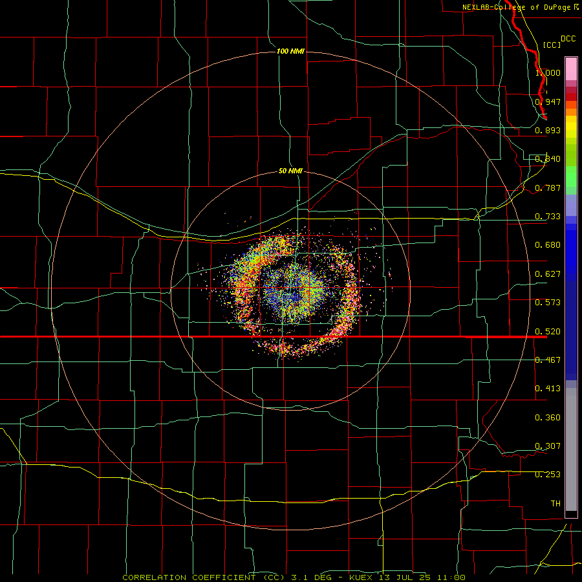Click the 0.520 scale value
This screenshot has width=582, height=582.
click(548, 332)
